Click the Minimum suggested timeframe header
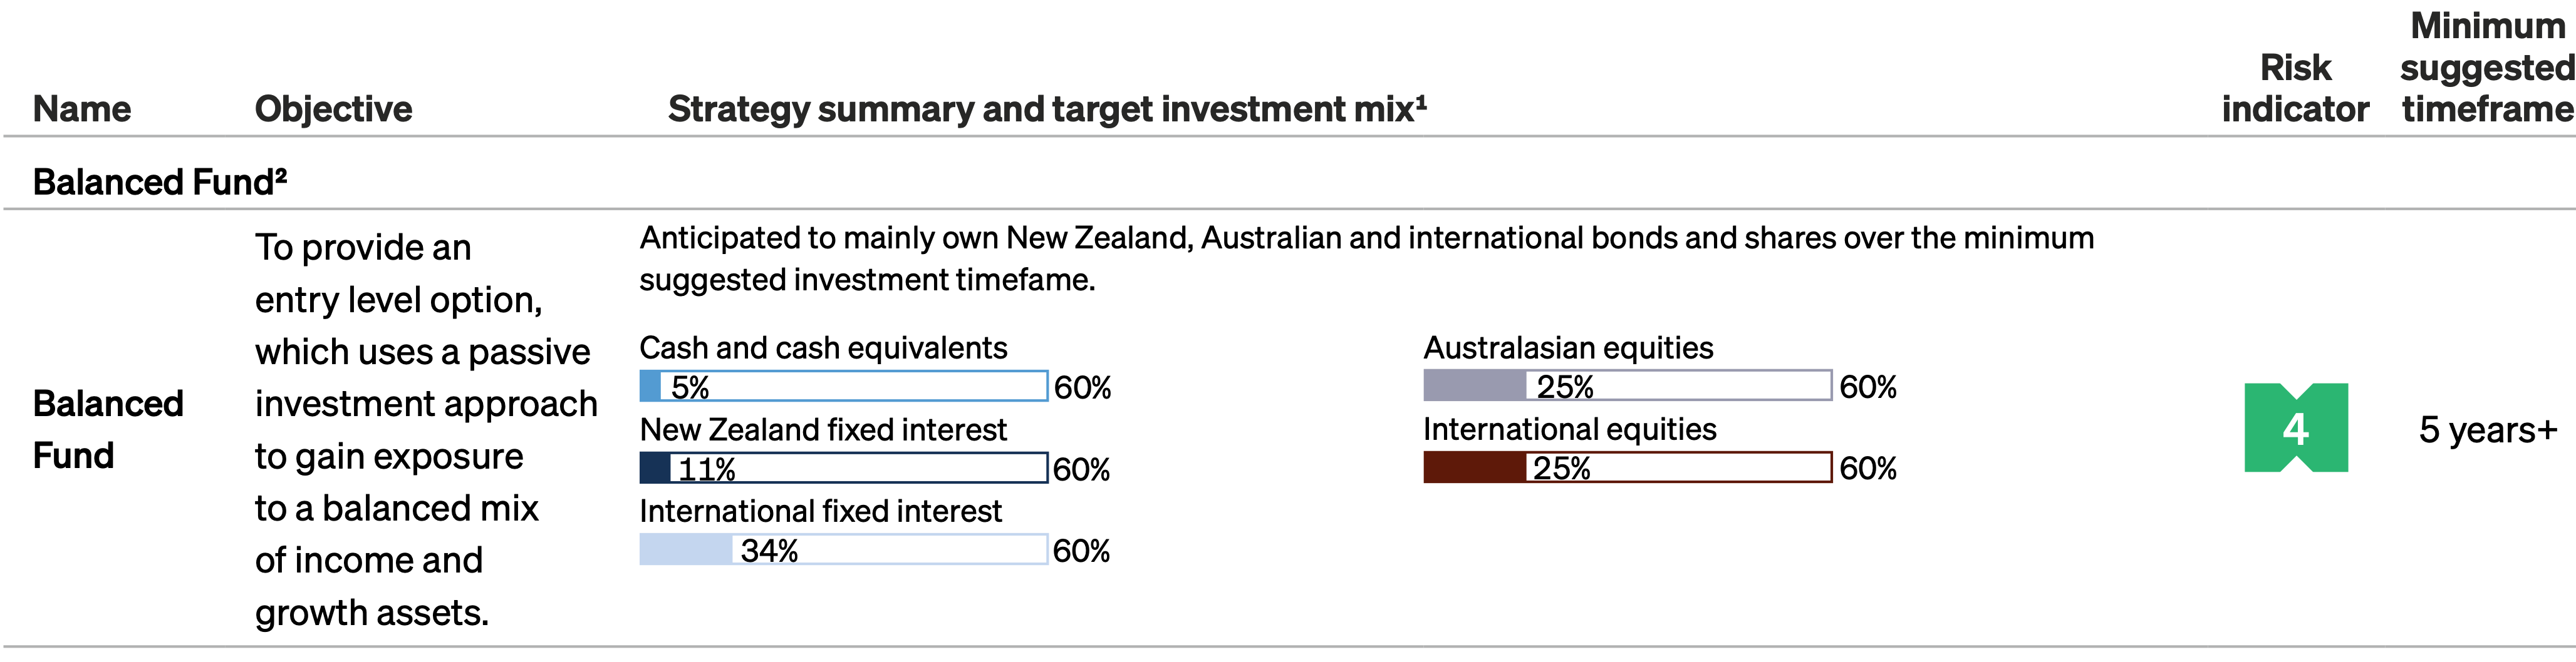2576x662 pixels. pyautogui.click(x=2487, y=68)
